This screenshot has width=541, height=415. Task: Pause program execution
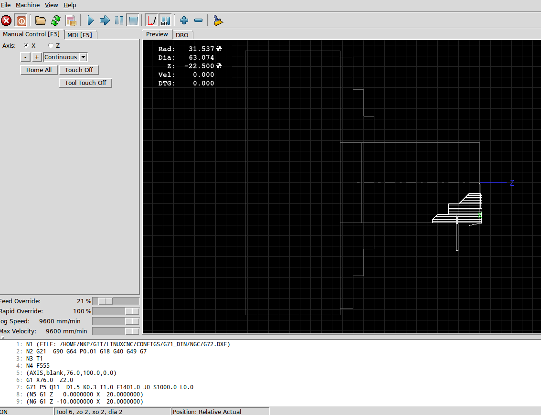(119, 21)
